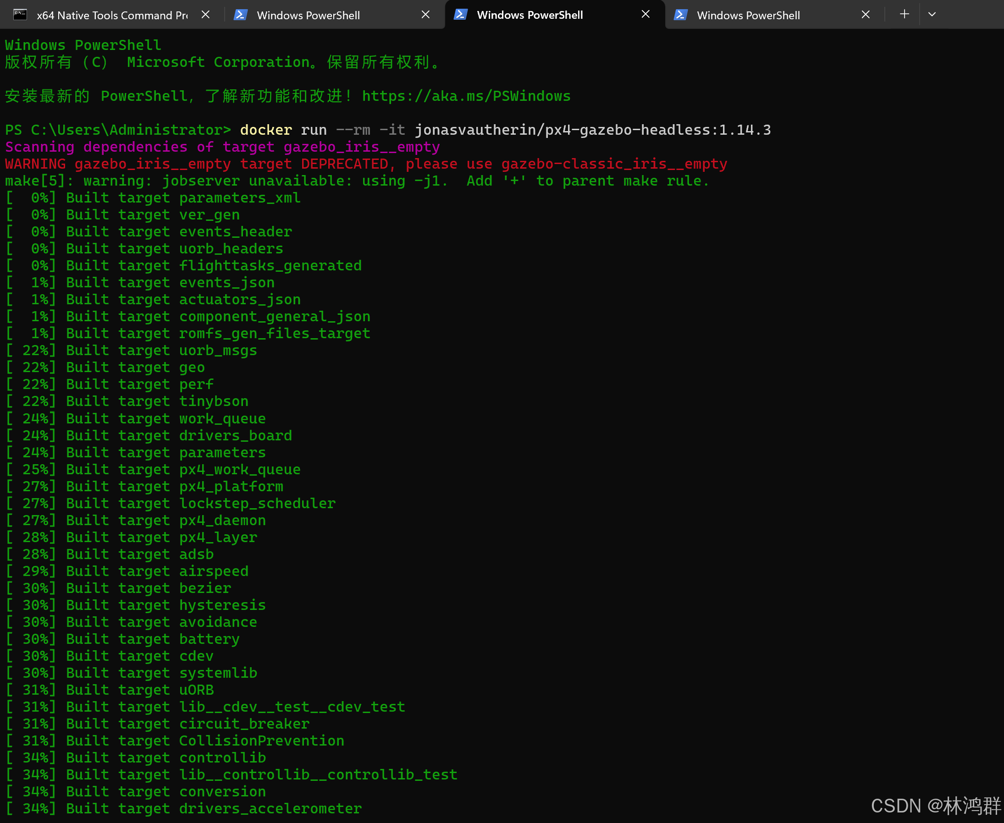Click 'Built target lib__cdev__test__cdev_test' line
The image size is (1004, 823).
pos(205,708)
